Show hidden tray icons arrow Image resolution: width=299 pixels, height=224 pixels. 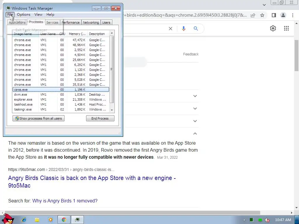tap(244, 220)
